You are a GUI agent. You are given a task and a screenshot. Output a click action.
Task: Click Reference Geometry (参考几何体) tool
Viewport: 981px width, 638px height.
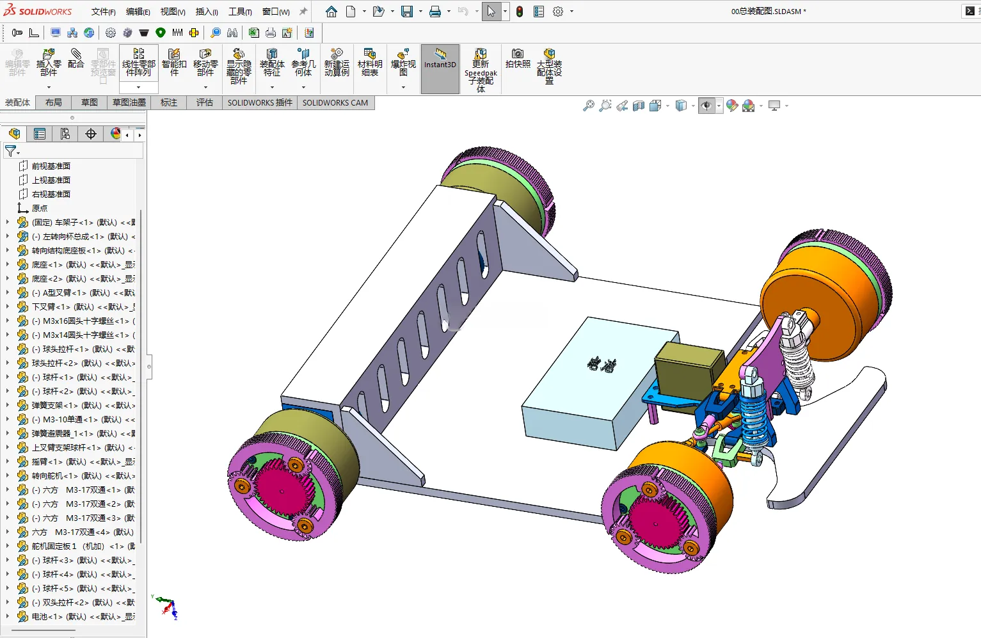click(x=303, y=63)
